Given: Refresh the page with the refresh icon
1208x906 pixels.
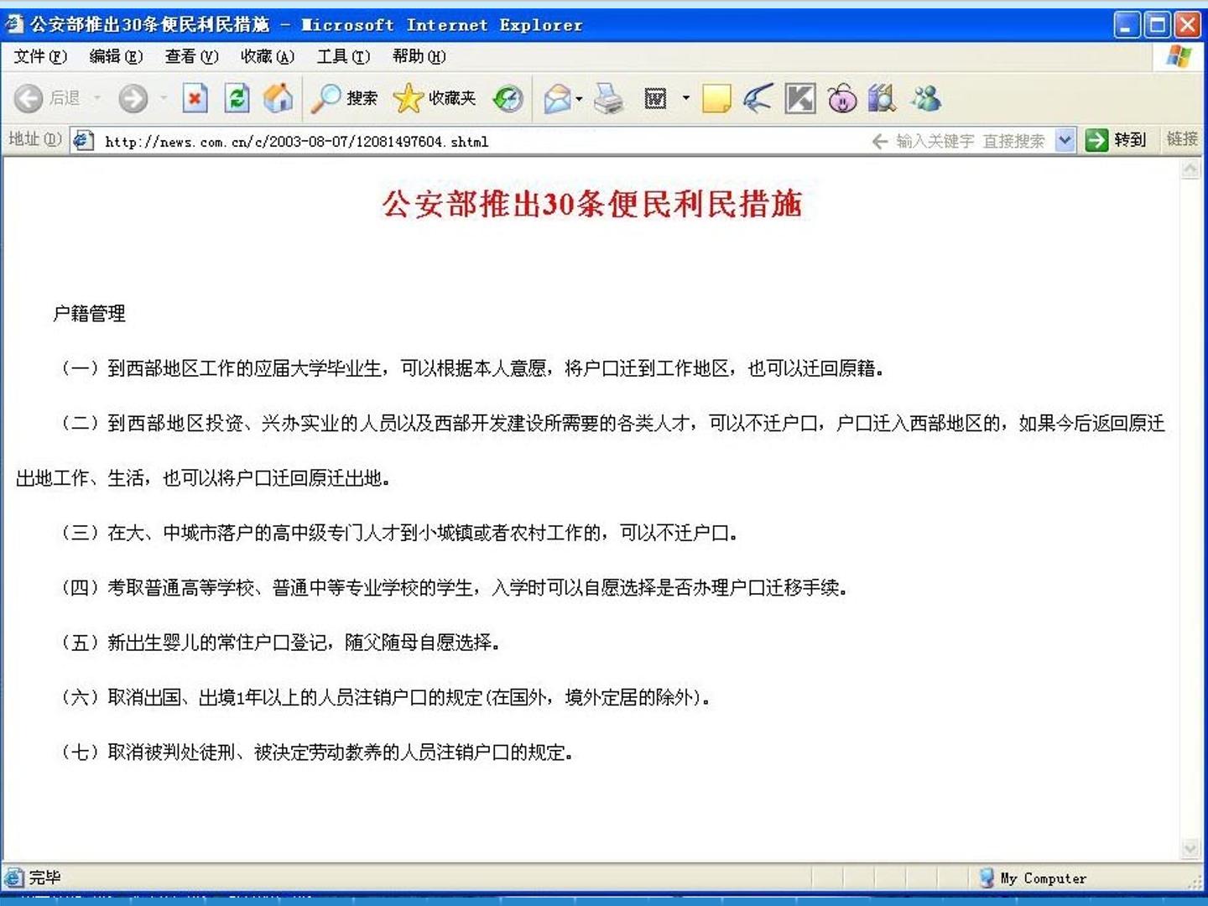Looking at the screenshot, I should click(237, 99).
